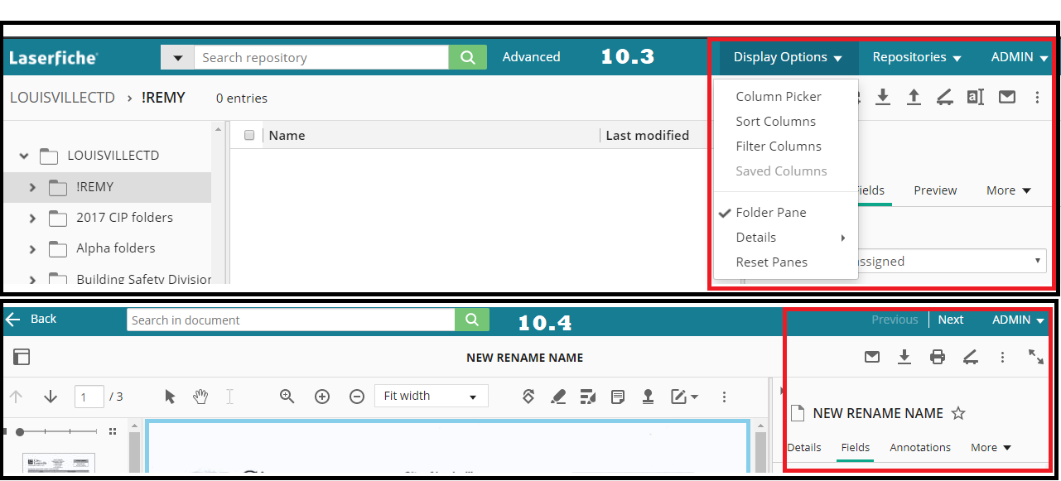The image size is (1061, 481).
Task: Click the fullscreen expand arrows icon
Action: (1036, 356)
